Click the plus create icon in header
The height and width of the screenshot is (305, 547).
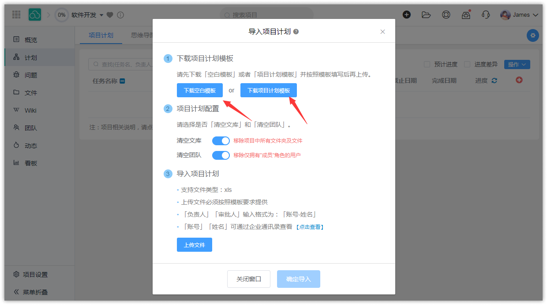pos(407,15)
